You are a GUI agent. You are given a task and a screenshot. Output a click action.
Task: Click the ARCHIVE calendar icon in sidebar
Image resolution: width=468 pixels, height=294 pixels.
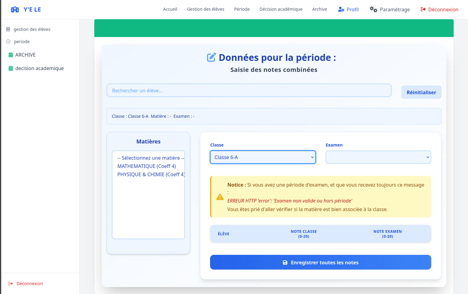pyautogui.click(x=11, y=55)
